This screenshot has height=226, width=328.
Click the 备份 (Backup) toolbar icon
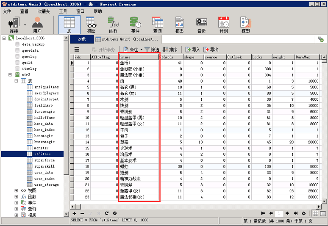point(201,25)
